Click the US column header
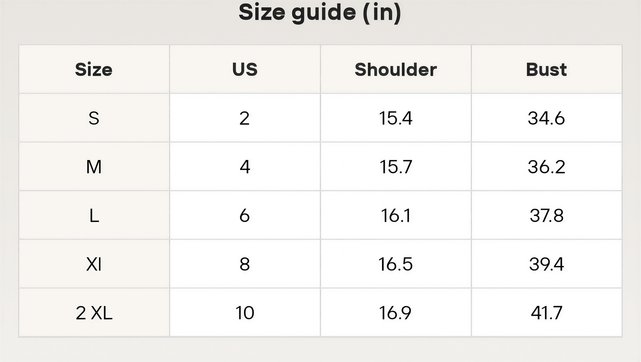Screen dimensions: 641x362 pyautogui.click(x=245, y=69)
